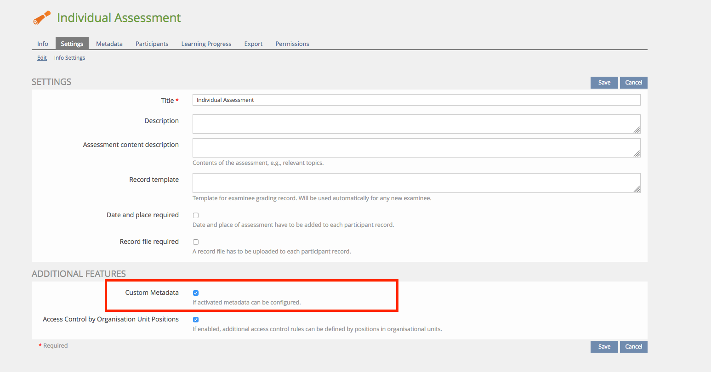Open the Info tab

(43, 44)
